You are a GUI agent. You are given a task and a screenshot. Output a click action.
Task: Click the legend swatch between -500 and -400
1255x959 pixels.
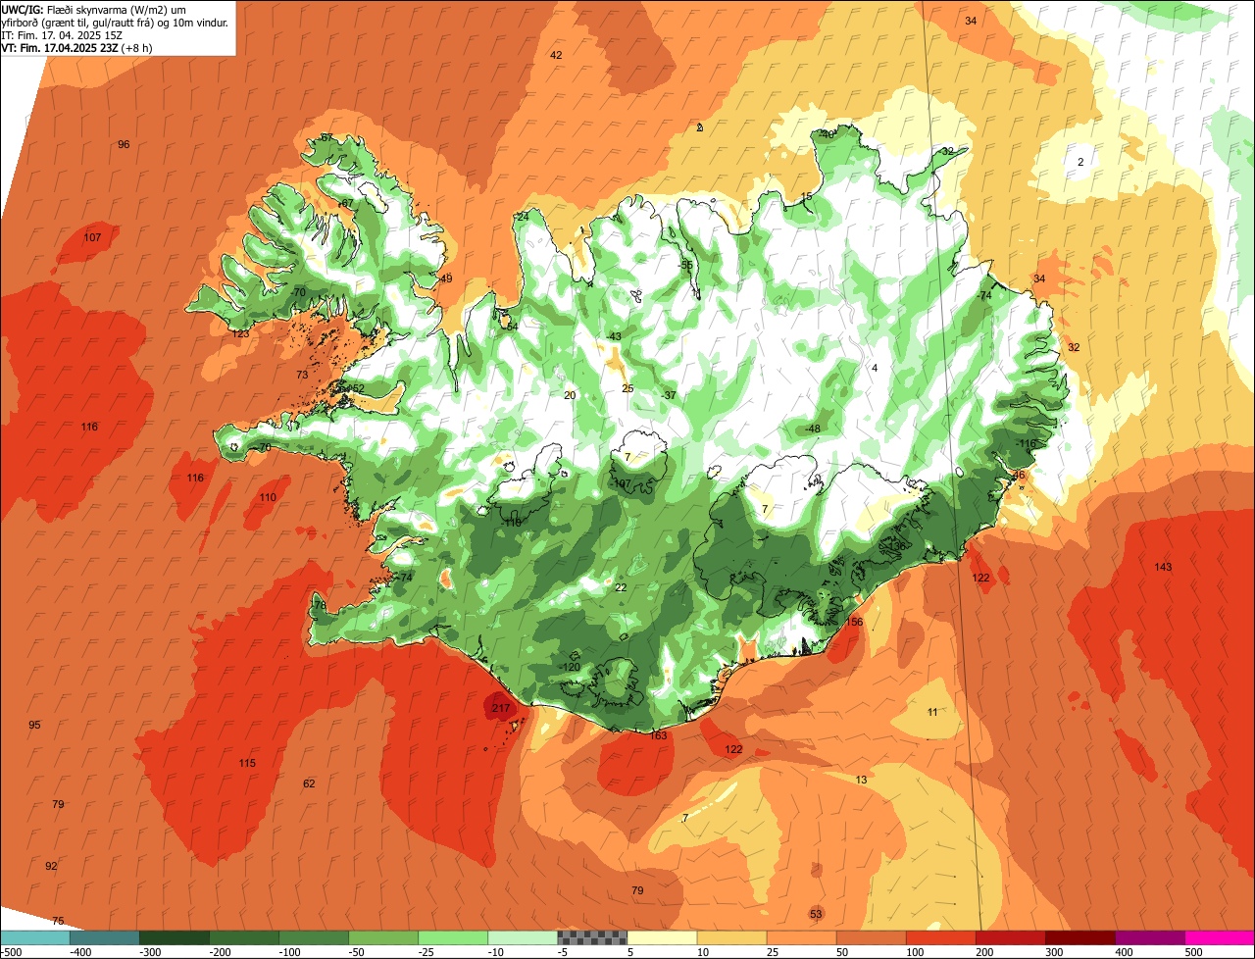(35, 937)
